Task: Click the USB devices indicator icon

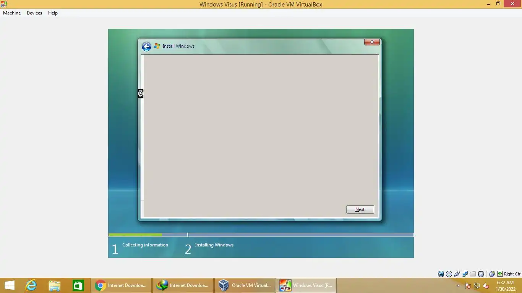Action: tap(457, 274)
